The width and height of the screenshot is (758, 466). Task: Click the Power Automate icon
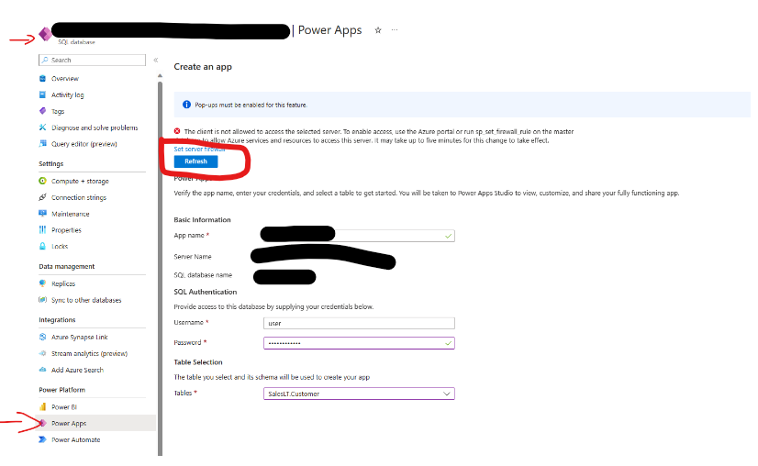click(42, 439)
